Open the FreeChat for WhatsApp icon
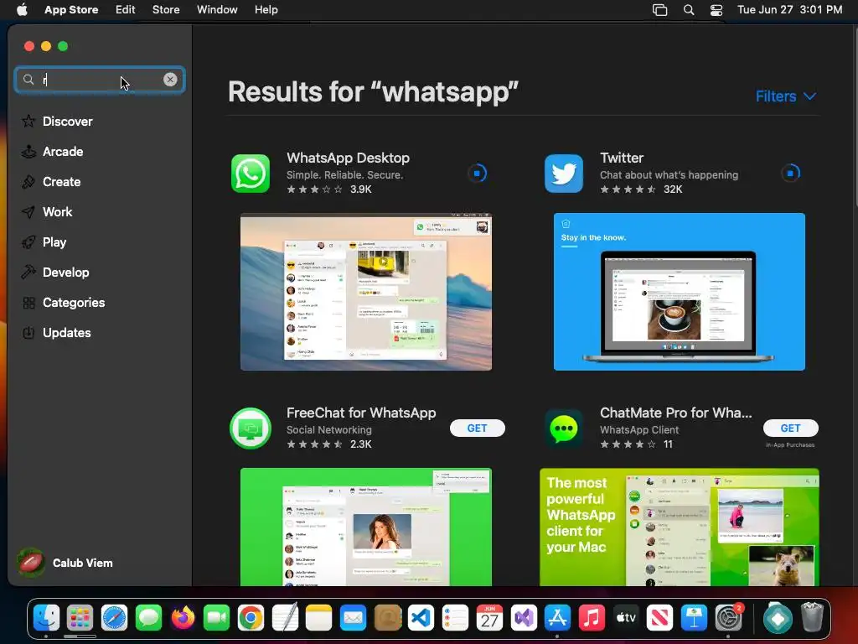The height and width of the screenshot is (644, 858). (251, 428)
